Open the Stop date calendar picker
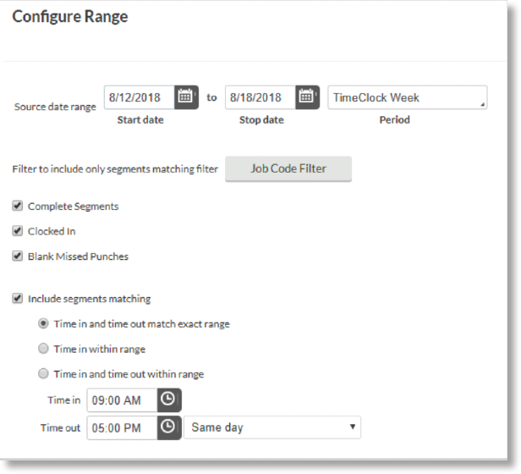 307,97
